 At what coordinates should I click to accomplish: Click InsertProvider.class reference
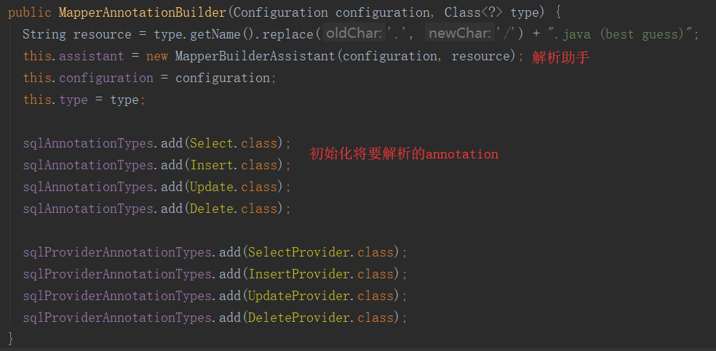click(x=321, y=274)
